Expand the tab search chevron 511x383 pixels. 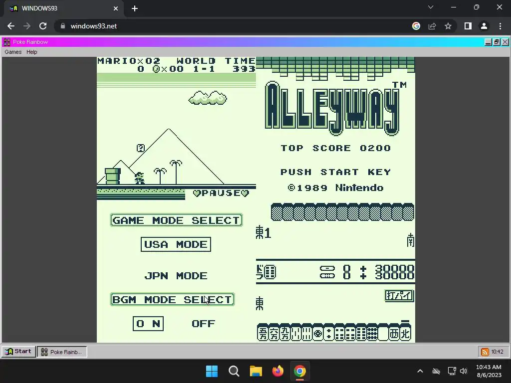coord(431,7)
